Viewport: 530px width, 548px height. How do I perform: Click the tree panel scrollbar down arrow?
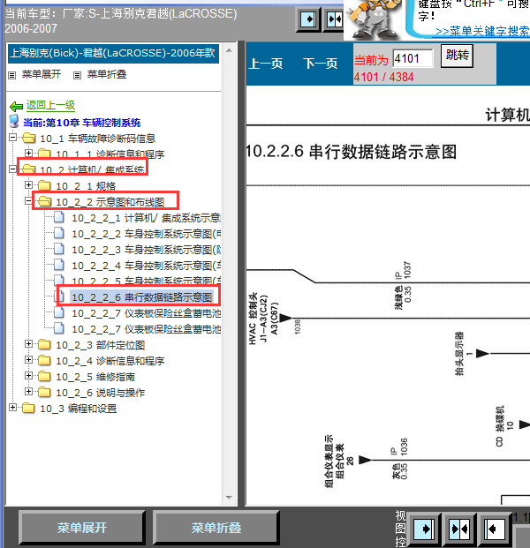(229, 498)
